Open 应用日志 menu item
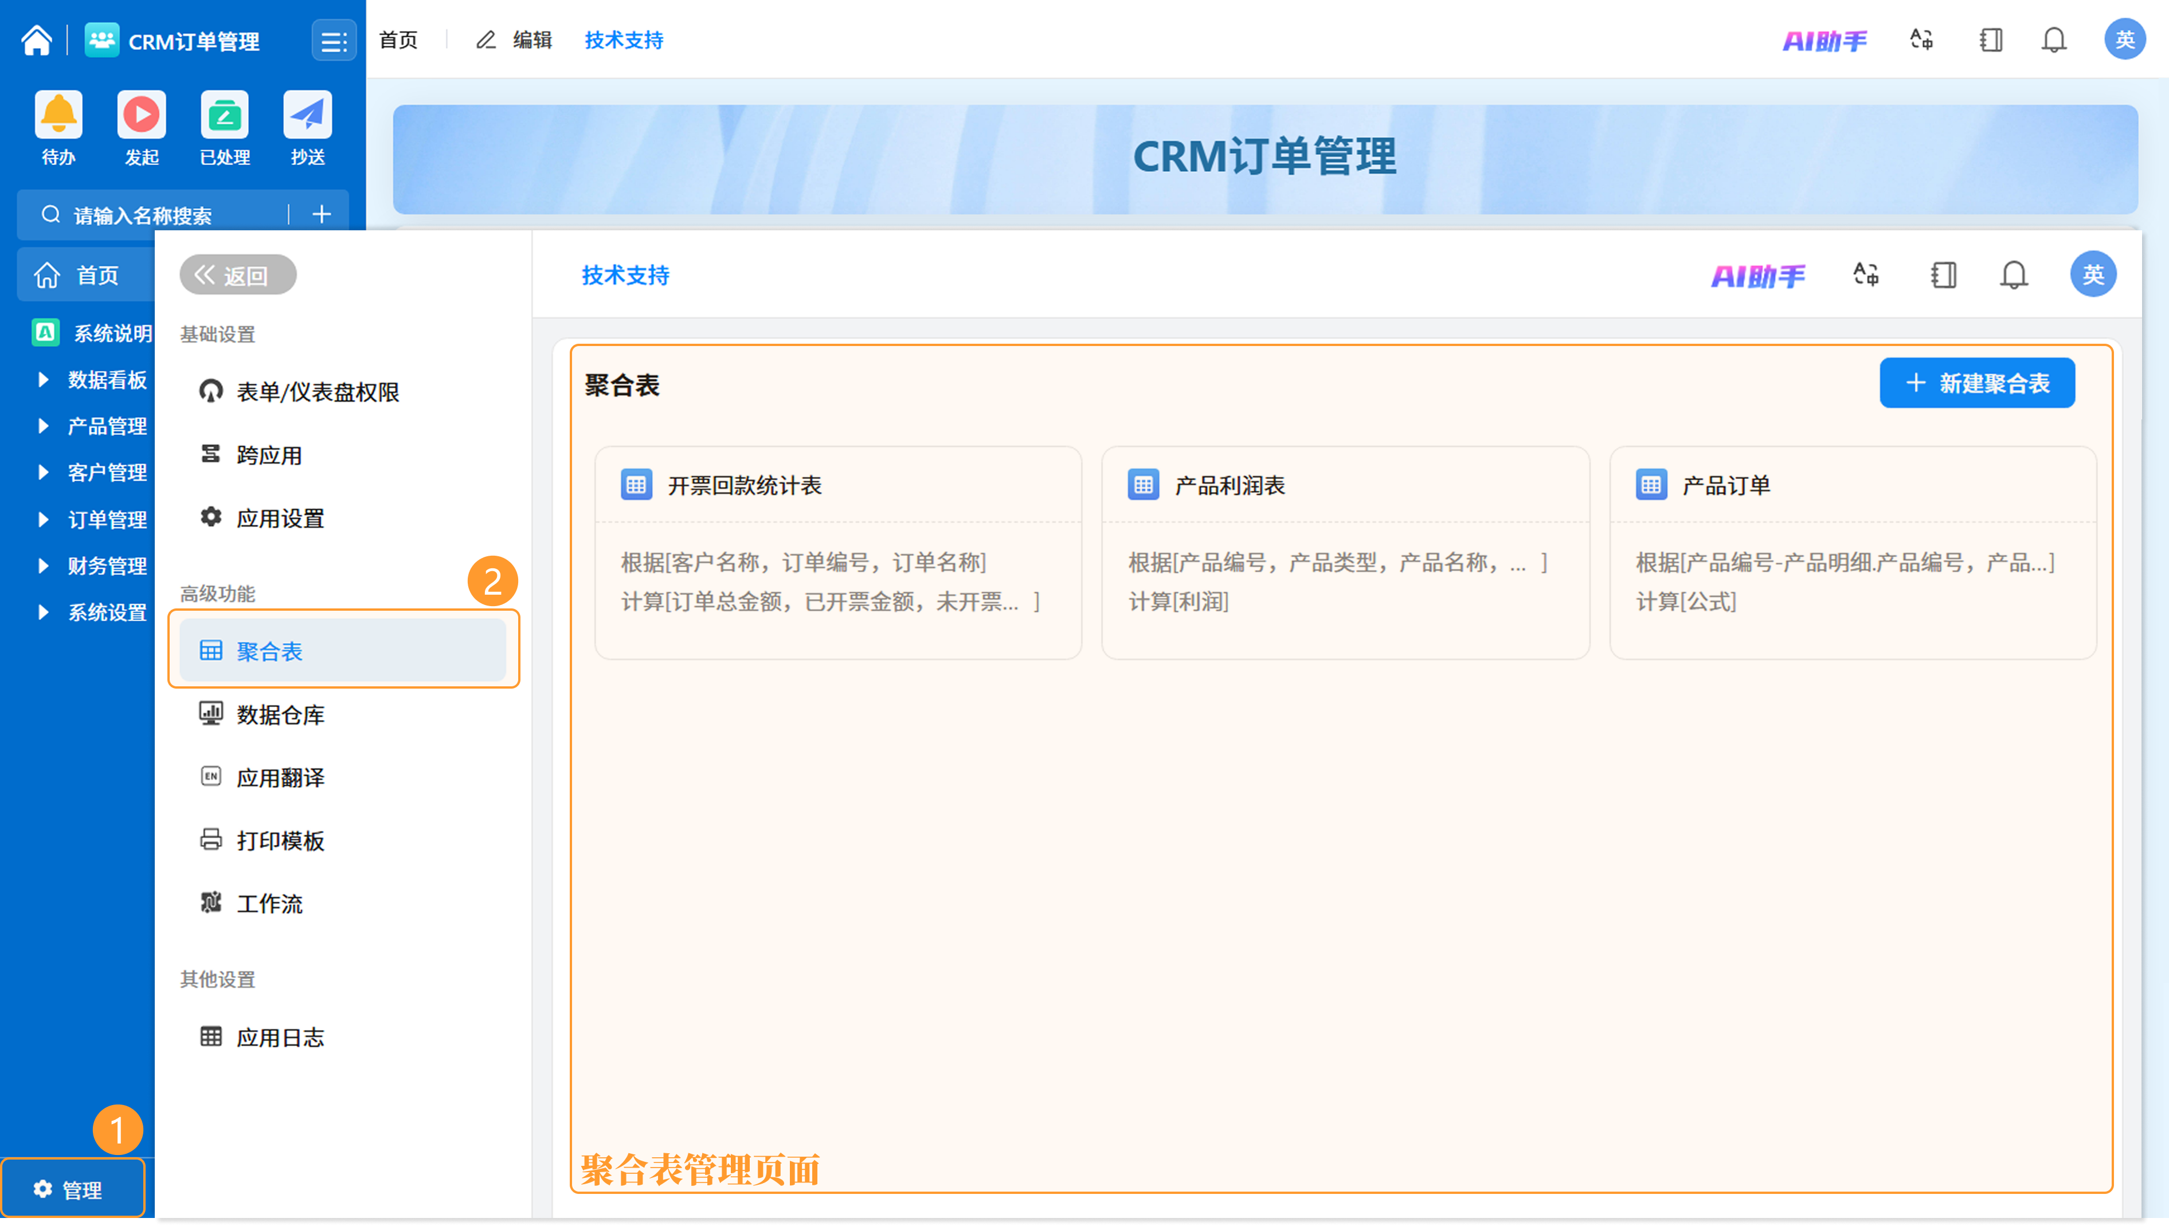The image size is (2169, 1226). point(343,1038)
